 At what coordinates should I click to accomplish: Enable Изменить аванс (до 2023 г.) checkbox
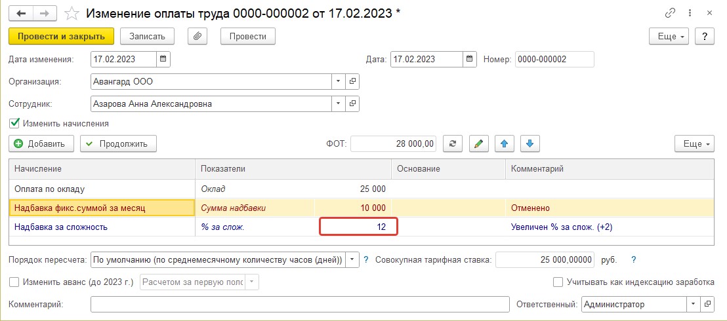tap(14, 282)
